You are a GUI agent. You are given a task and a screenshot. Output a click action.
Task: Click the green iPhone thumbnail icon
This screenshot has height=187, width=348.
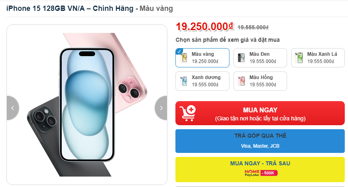click(x=299, y=58)
